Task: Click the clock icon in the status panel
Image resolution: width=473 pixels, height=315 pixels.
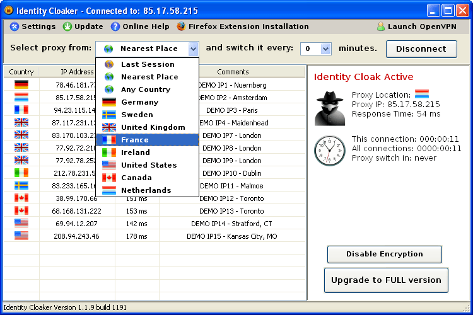Action: [330, 150]
